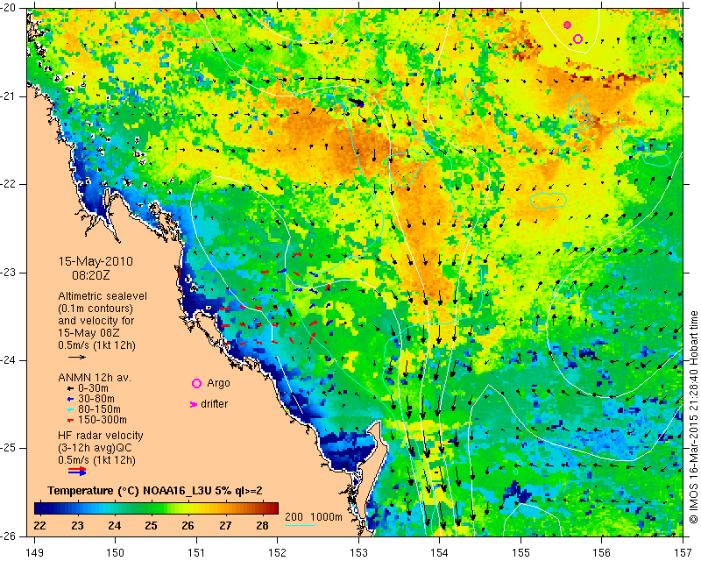
Task: Click the 'drifter' legend label
Action: [214, 404]
